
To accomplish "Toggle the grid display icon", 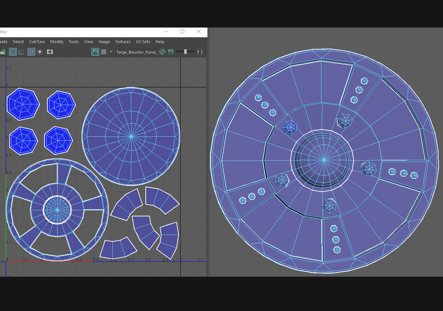I will (31, 52).
